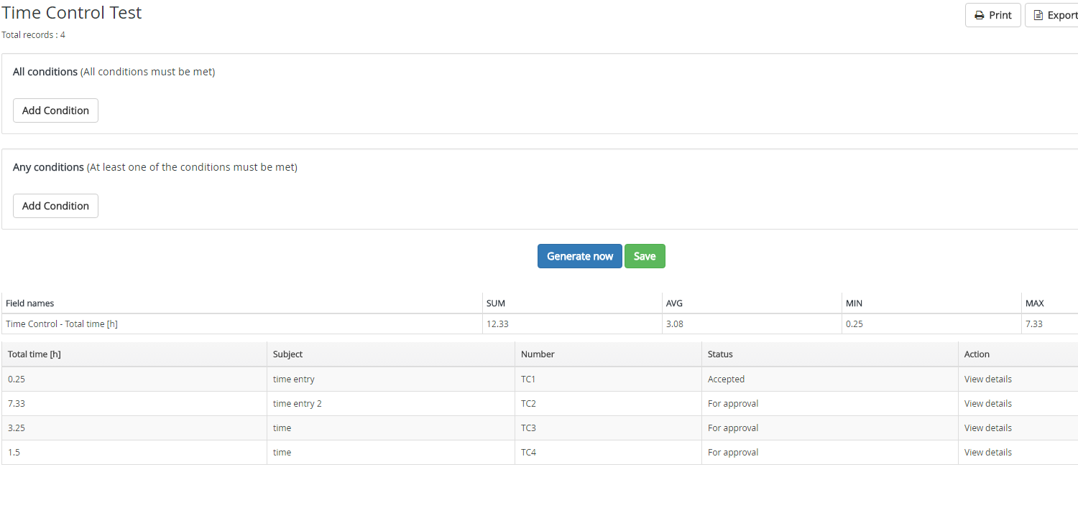Click SUM value 12.33
The image size is (1078, 505).
point(572,324)
